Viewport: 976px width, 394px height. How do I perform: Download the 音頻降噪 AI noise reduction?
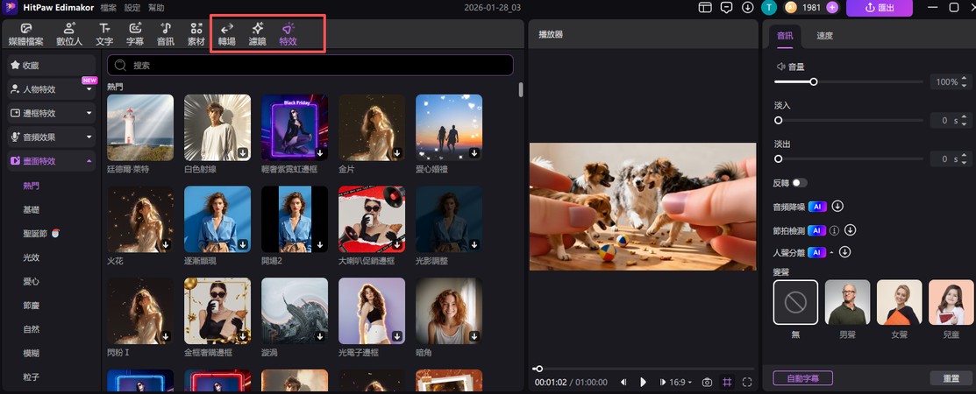coord(837,207)
